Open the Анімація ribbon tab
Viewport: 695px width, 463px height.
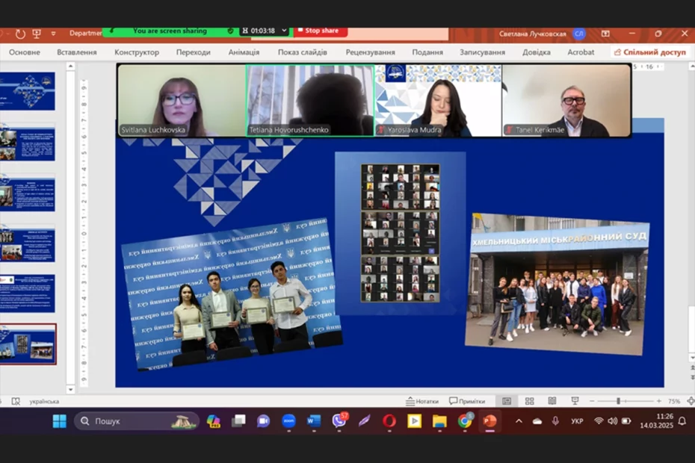244,52
